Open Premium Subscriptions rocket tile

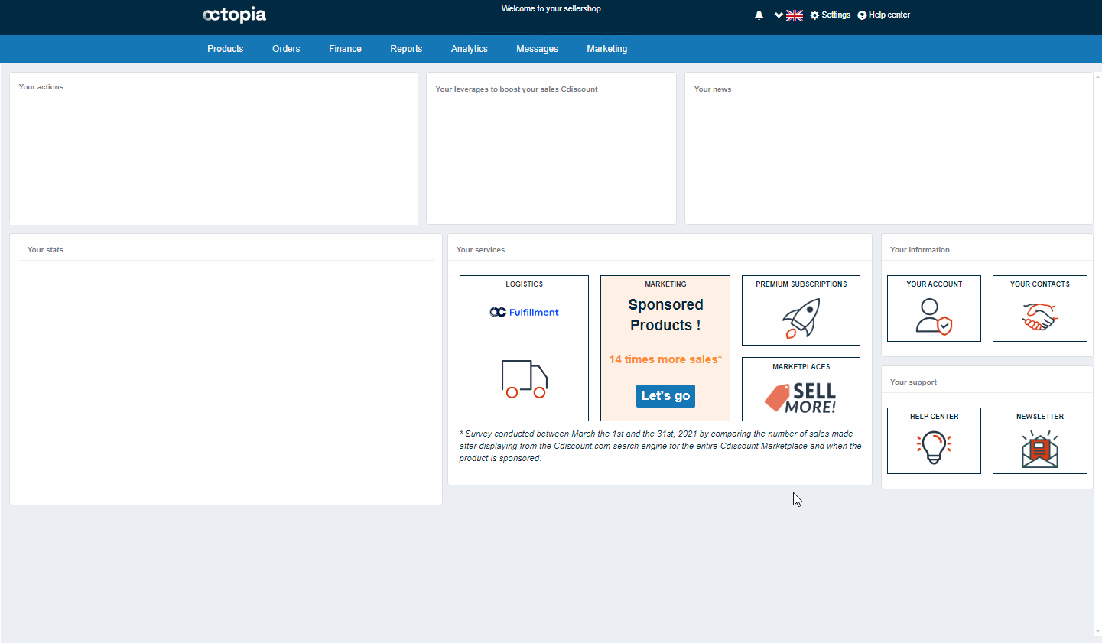tap(801, 310)
